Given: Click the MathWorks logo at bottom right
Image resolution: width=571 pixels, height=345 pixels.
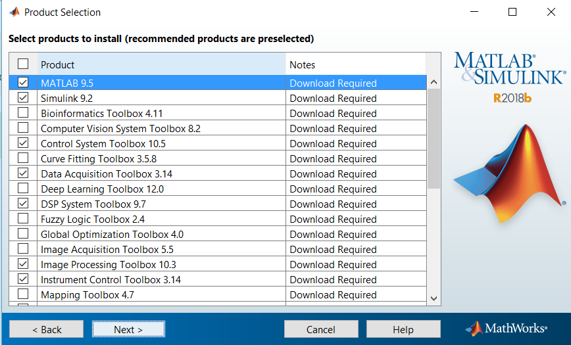Looking at the screenshot, I should [x=506, y=328].
